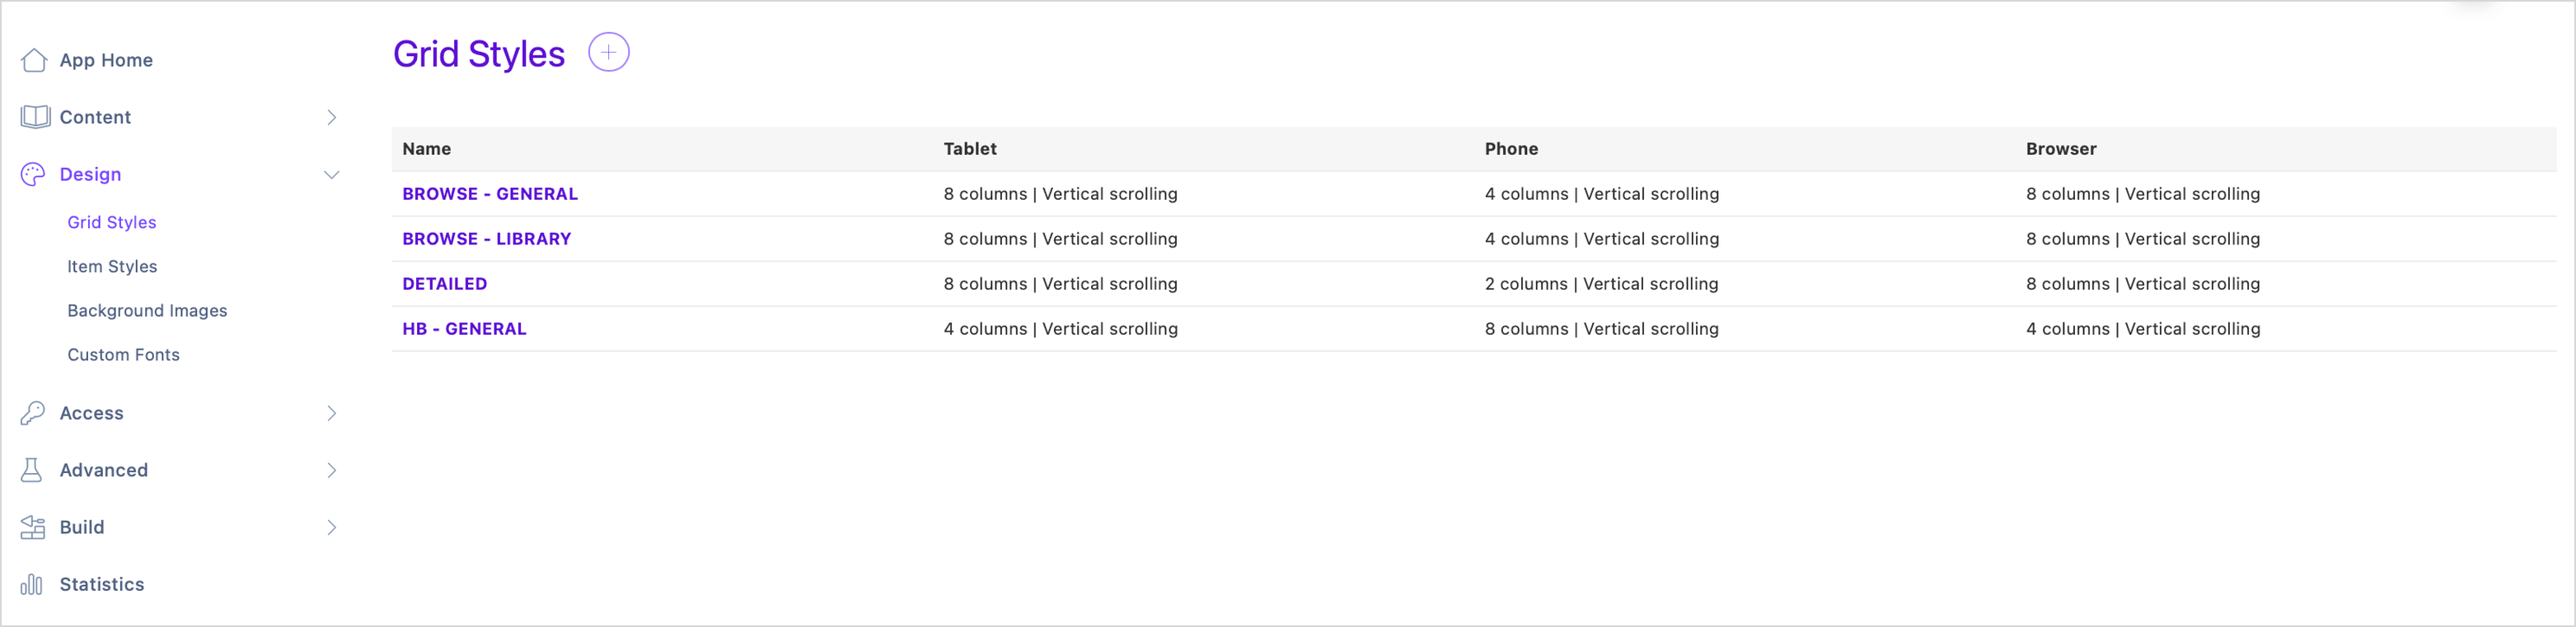Click the Design palette icon
The width and height of the screenshot is (2576, 627).
[x=33, y=174]
